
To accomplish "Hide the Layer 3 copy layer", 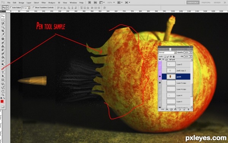I will 160,83.
